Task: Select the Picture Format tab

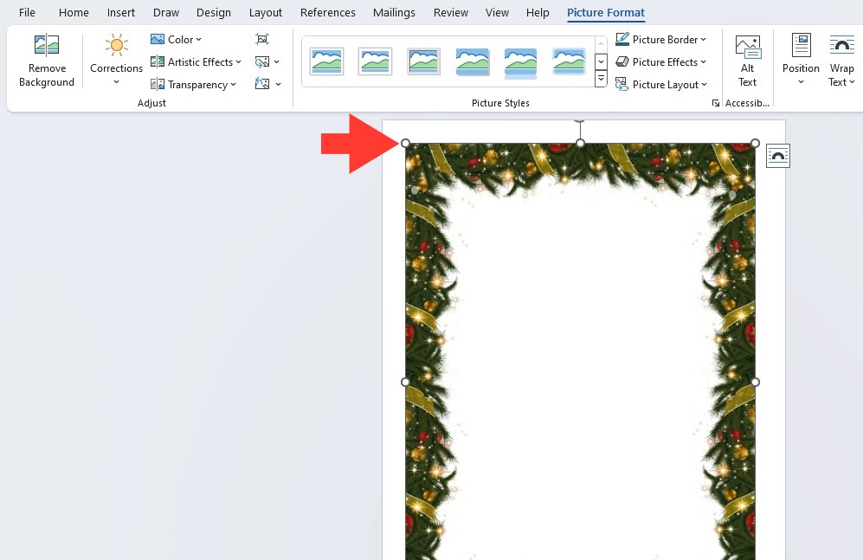Action: point(606,12)
